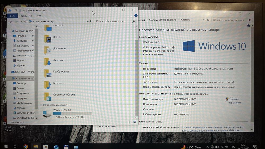Refresh the Этот компьютер Explorer view

click(x=91, y=21)
